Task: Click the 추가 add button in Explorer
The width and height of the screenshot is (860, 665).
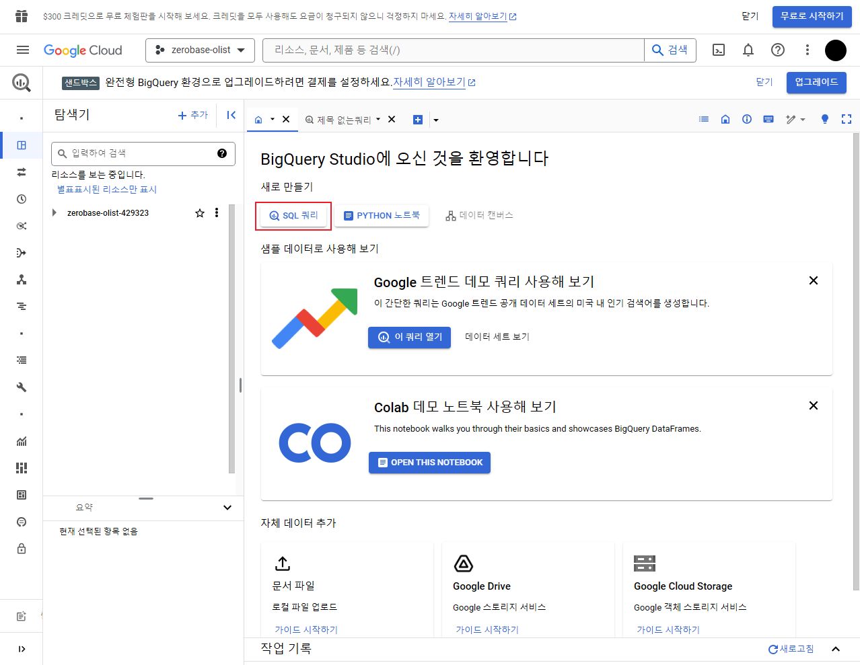Action: click(x=193, y=115)
